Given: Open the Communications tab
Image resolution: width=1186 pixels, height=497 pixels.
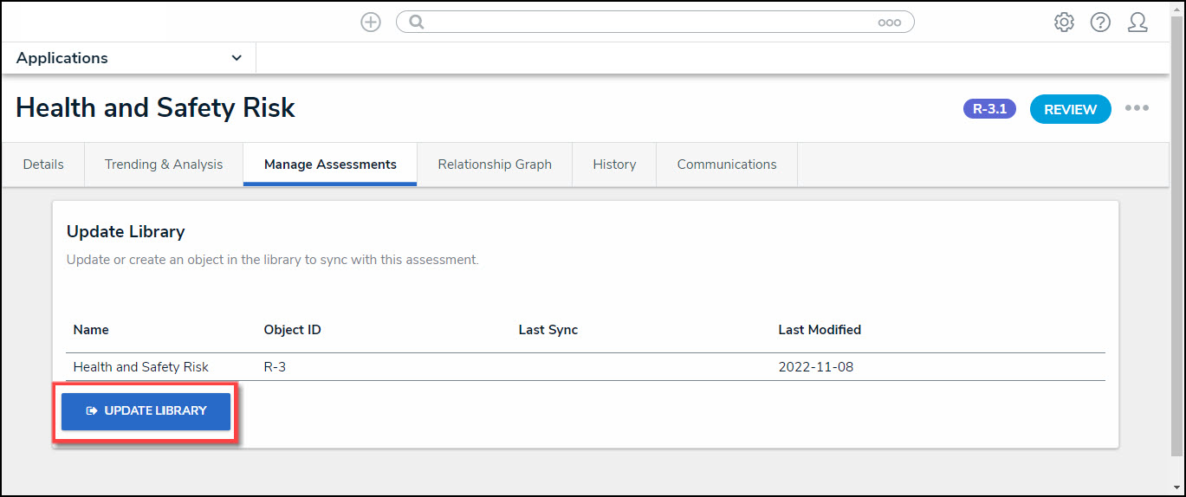Looking at the screenshot, I should [727, 165].
